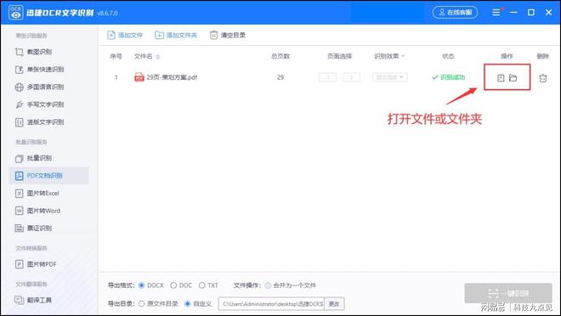Click the 添加文件夹 add folder button
The width and height of the screenshot is (561, 316).
[x=176, y=35]
